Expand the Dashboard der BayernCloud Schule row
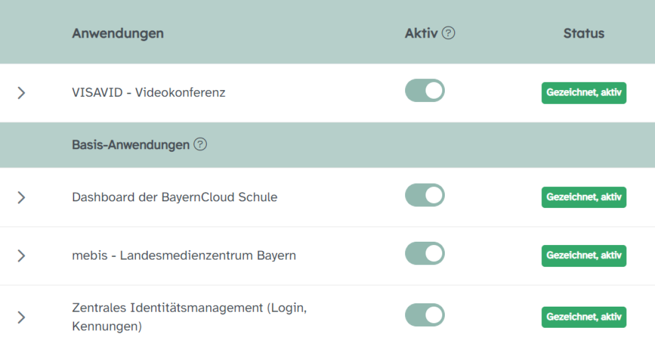The width and height of the screenshot is (655, 347). coord(21,197)
